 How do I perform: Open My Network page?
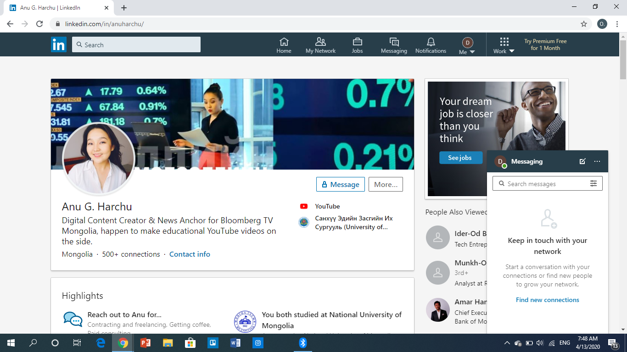[x=320, y=45]
